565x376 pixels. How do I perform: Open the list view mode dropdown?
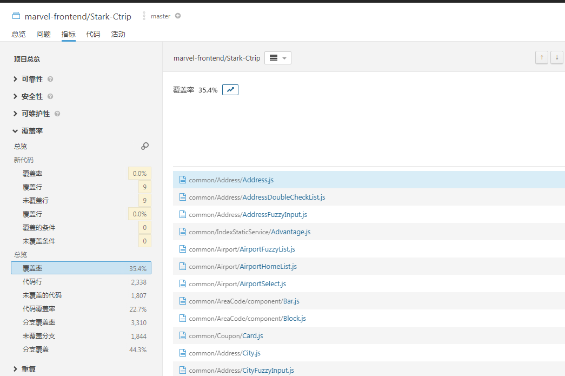coord(277,58)
